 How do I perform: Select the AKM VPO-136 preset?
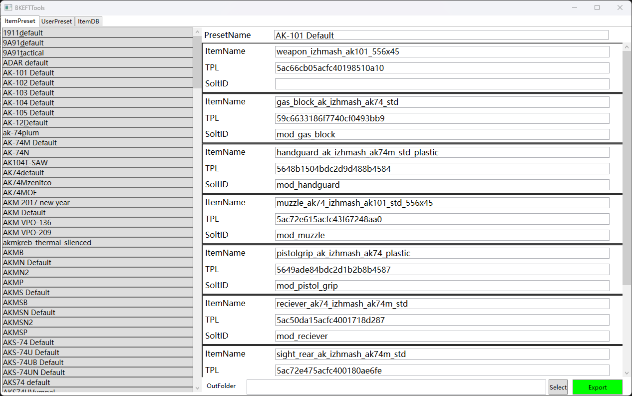97,223
